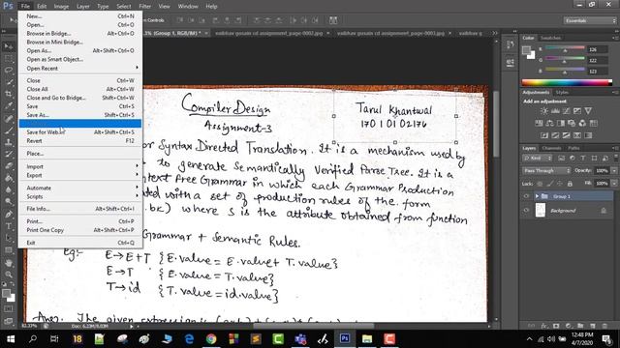Show hidden document tabs overflow arrows
Image resolution: width=620 pixels, height=348 pixels.
point(494,33)
